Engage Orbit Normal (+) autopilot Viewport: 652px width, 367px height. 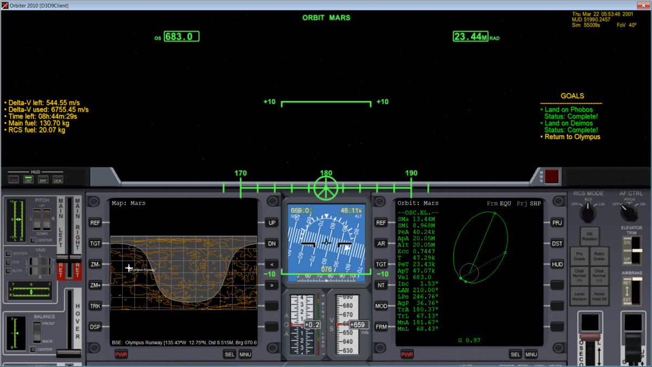(579, 276)
